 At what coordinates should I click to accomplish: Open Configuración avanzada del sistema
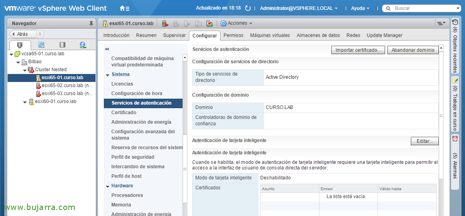143,135
